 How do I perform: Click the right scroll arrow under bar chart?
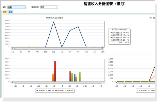103,83
